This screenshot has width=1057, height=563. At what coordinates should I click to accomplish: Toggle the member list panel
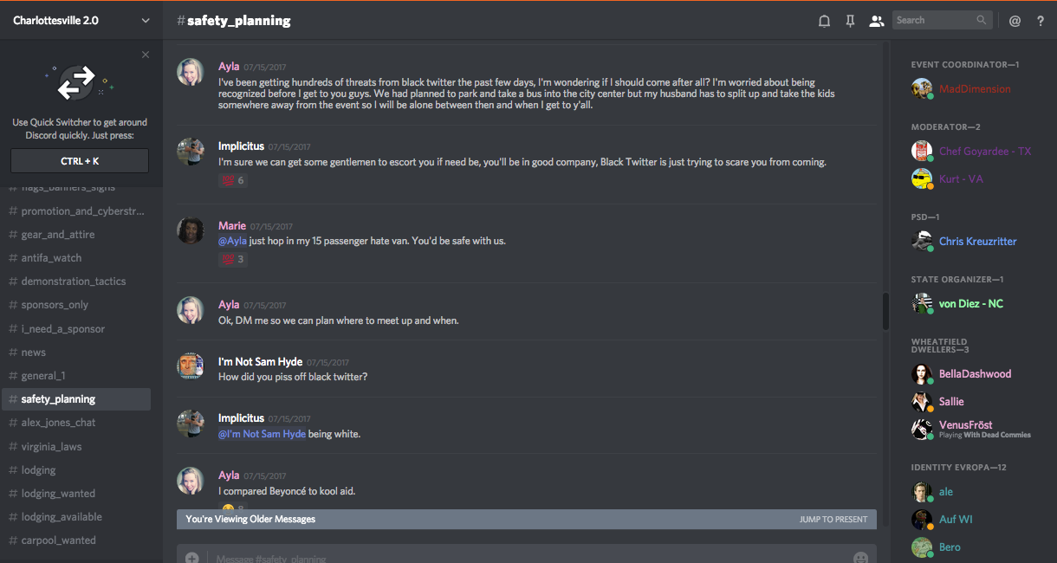point(877,21)
